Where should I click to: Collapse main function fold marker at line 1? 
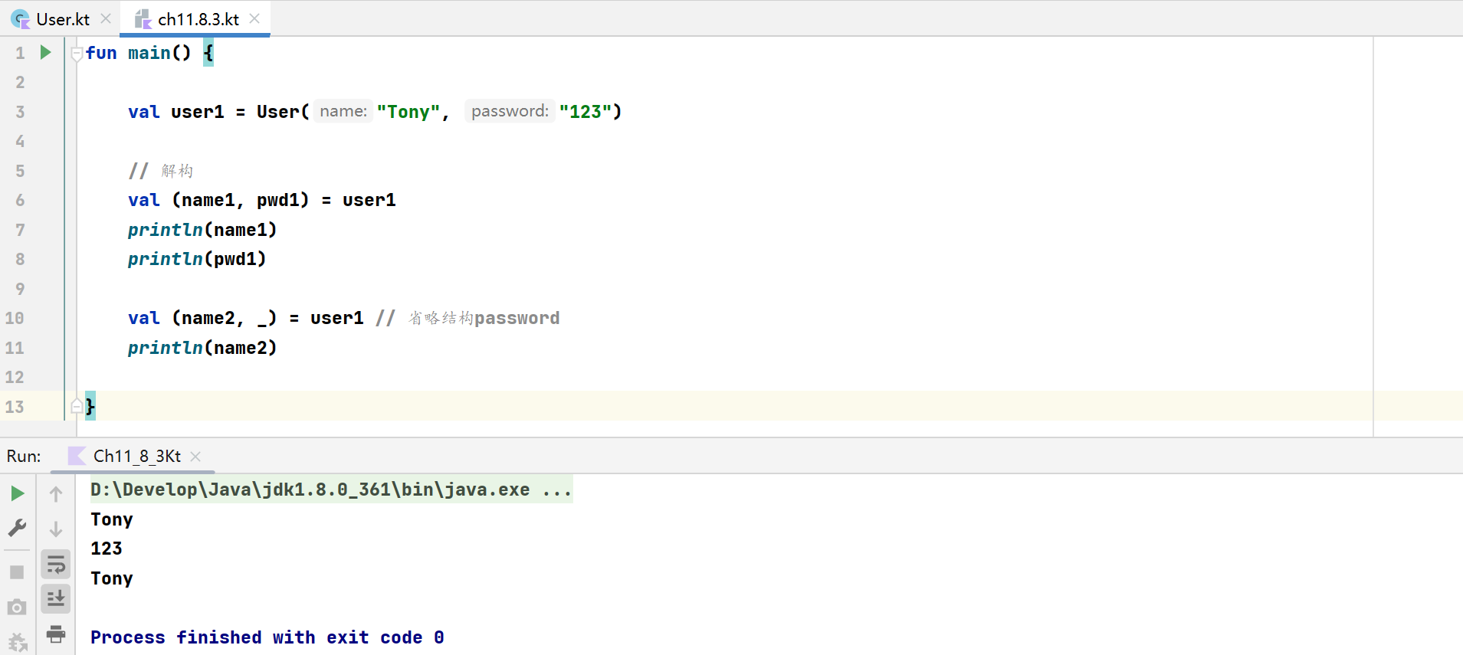(77, 54)
